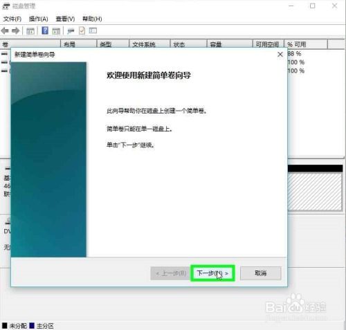The width and height of the screenshot is (346, 330).
Task: Click the key-shaped toolbar icon
Action: click(71, 31)
